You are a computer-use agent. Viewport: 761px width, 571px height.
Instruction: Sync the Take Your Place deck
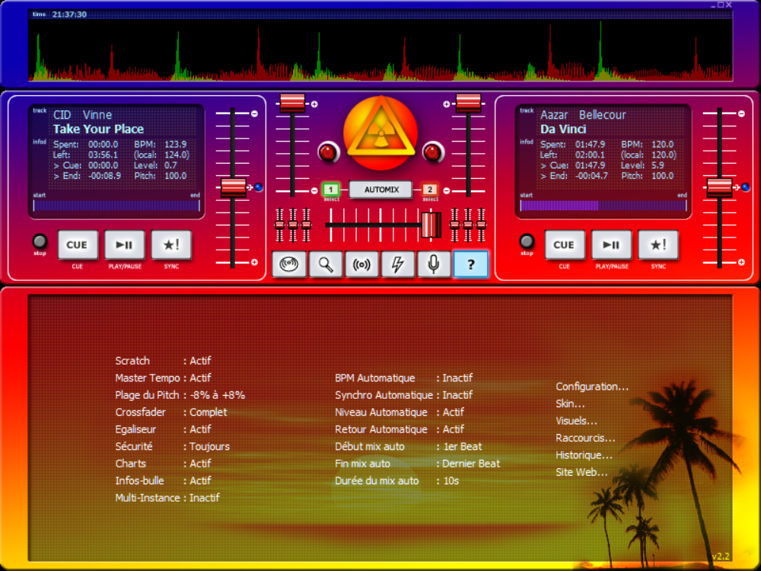tap(170, 244)
